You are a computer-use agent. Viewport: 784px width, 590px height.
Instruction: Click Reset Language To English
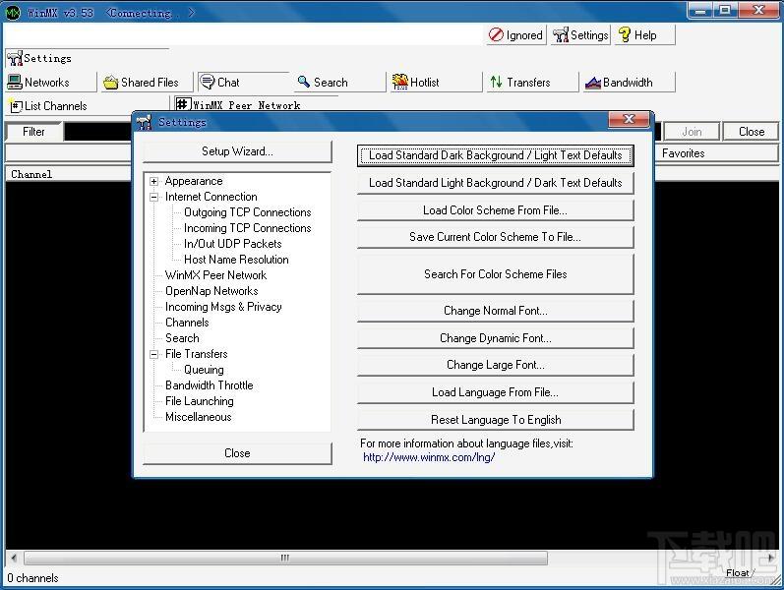496,420
